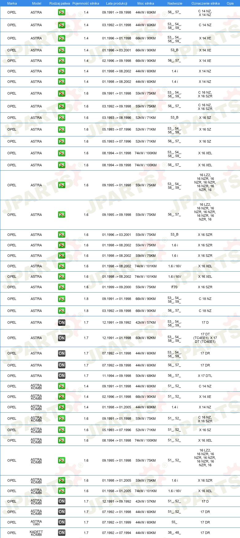Click the Moc silnika column header

[146, 3]
